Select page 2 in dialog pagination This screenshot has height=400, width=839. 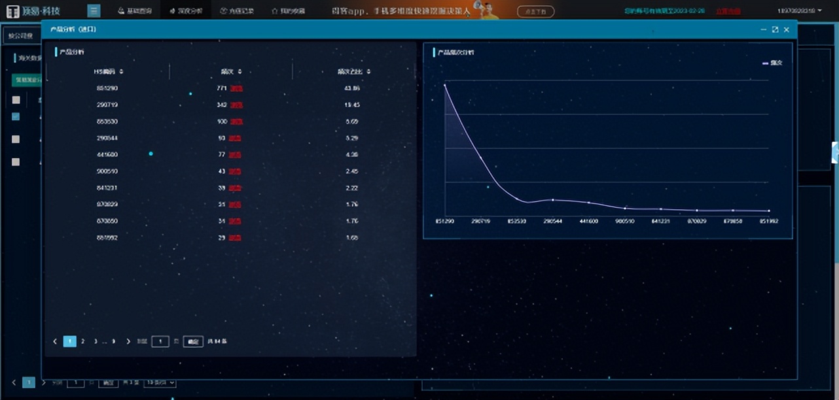(82, 341)
